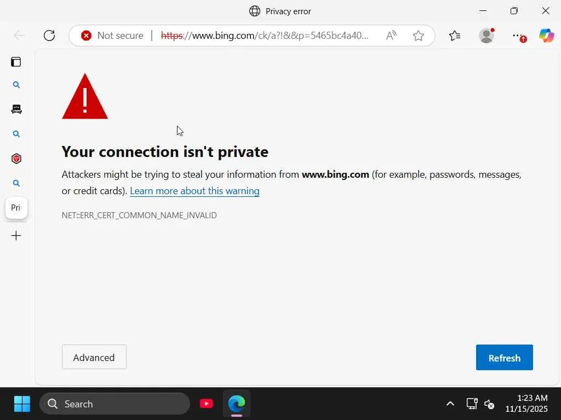This screenshot has width=561, height=420.
Task: Refresh the page with the reload icon
Action: coord(49,36)
